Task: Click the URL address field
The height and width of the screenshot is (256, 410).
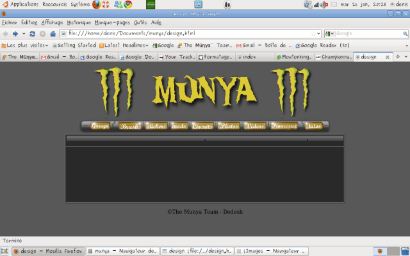Action: [x=189, y=34]
